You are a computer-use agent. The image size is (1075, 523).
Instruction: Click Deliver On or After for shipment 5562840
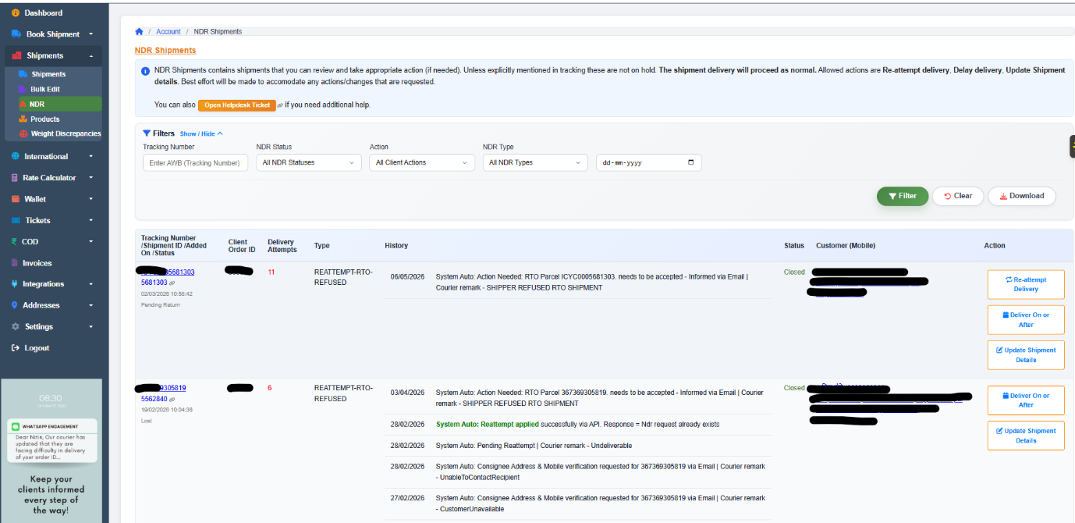point(1026,400)
